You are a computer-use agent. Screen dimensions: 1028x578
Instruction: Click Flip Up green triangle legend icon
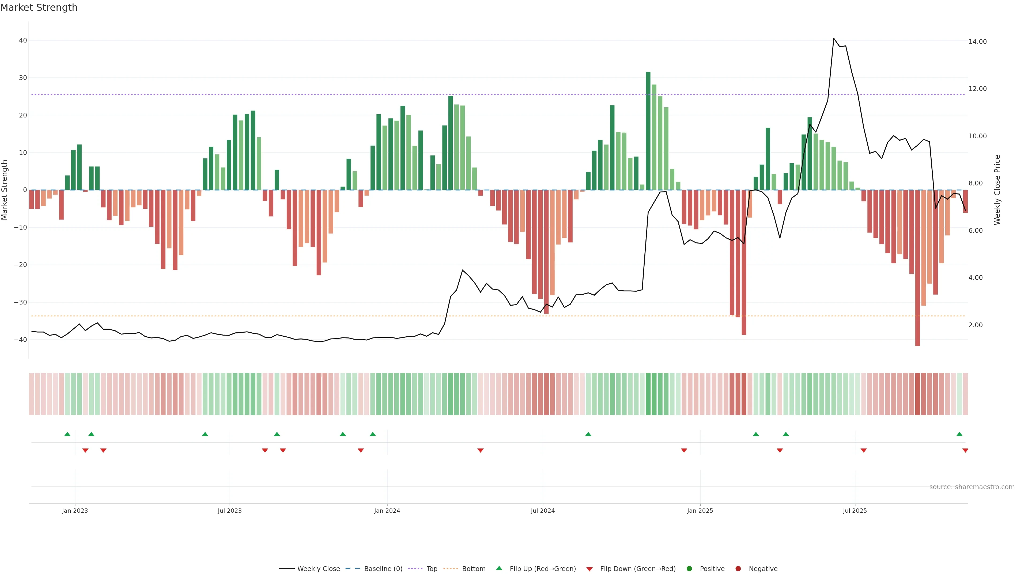[499, 568]
